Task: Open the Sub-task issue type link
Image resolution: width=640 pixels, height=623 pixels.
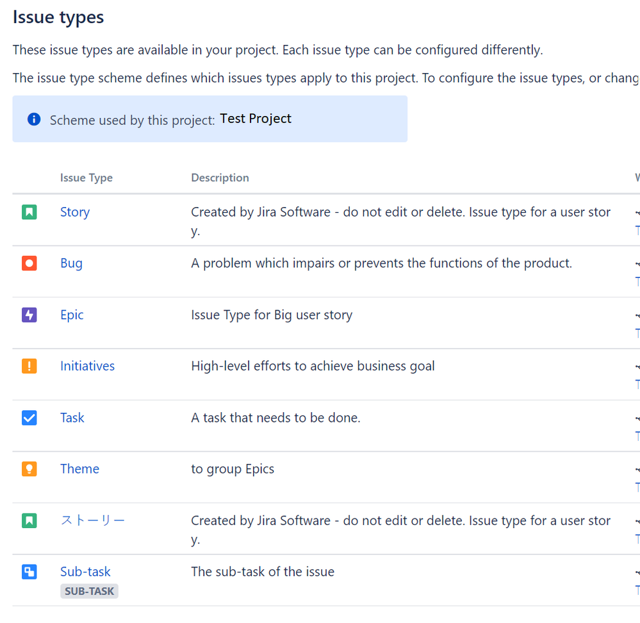Action: click(x=85, y=572)
